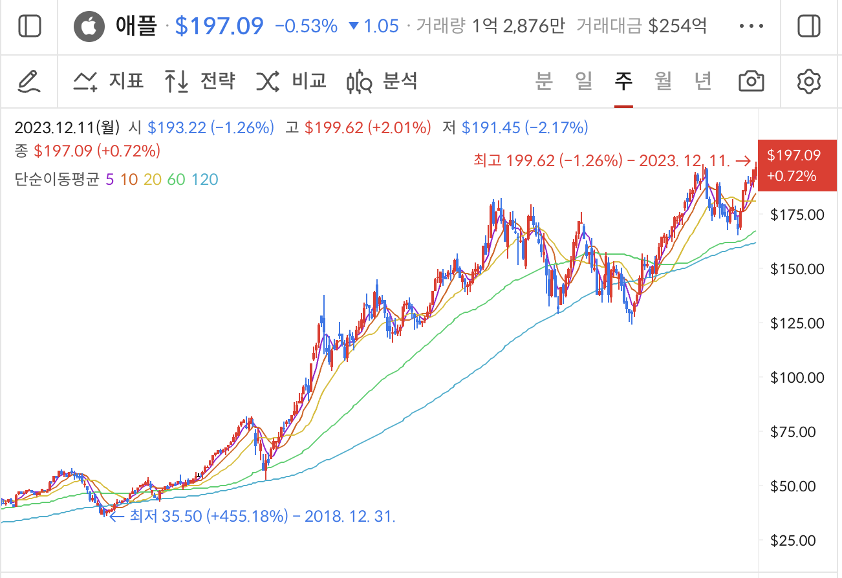The image size is (842, 578).
Task: Click the current price $197.09 in header
Action: [x=220, y=27]
